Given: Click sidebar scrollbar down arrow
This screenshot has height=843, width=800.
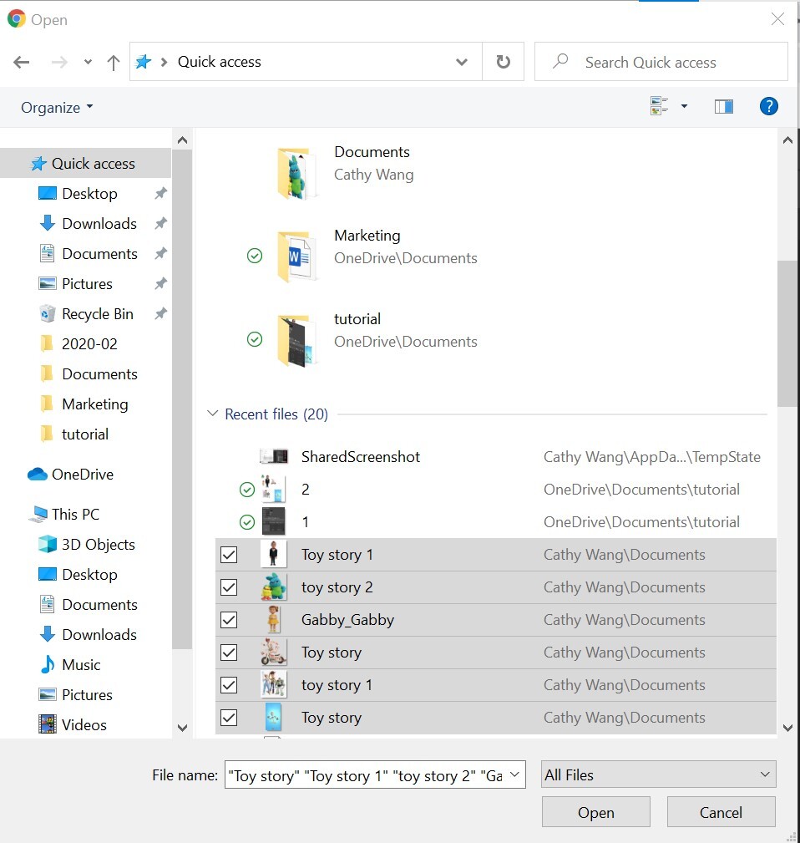Looking at the screenshot, I should click(182, 728).
